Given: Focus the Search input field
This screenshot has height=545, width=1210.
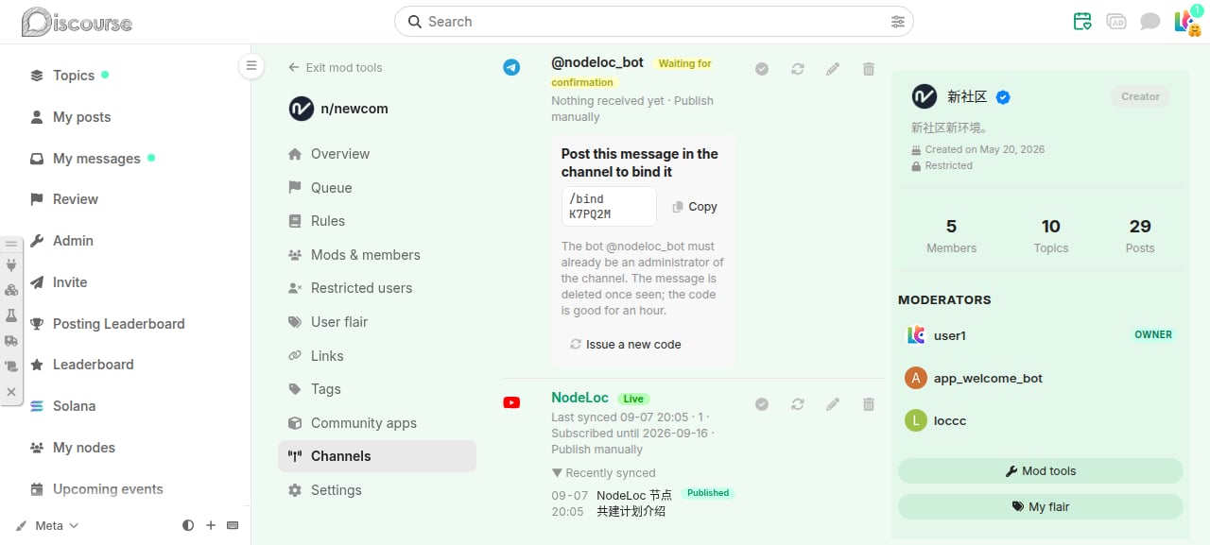Looking at the screenshot, I should pos(654,22).
